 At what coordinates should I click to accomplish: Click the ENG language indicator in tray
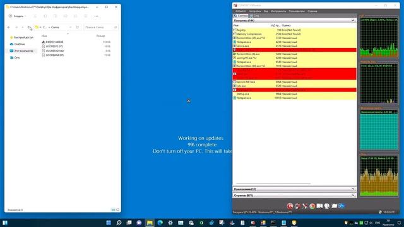click(x=377, y=223)
